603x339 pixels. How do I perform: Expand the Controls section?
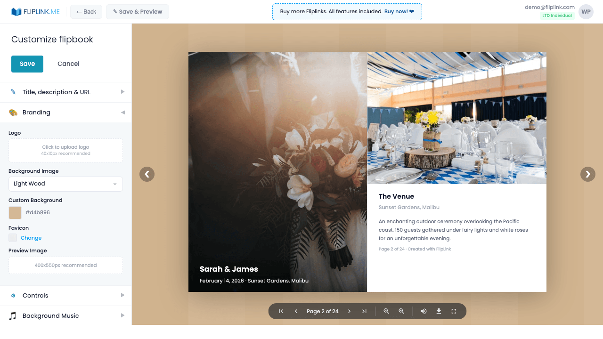[65, 295]
